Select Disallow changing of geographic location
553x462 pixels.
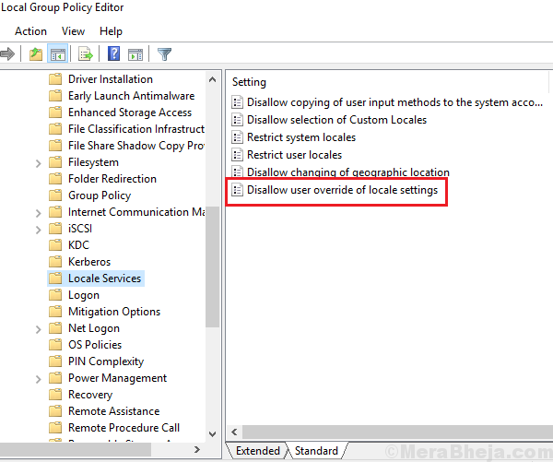click(348, 172)
